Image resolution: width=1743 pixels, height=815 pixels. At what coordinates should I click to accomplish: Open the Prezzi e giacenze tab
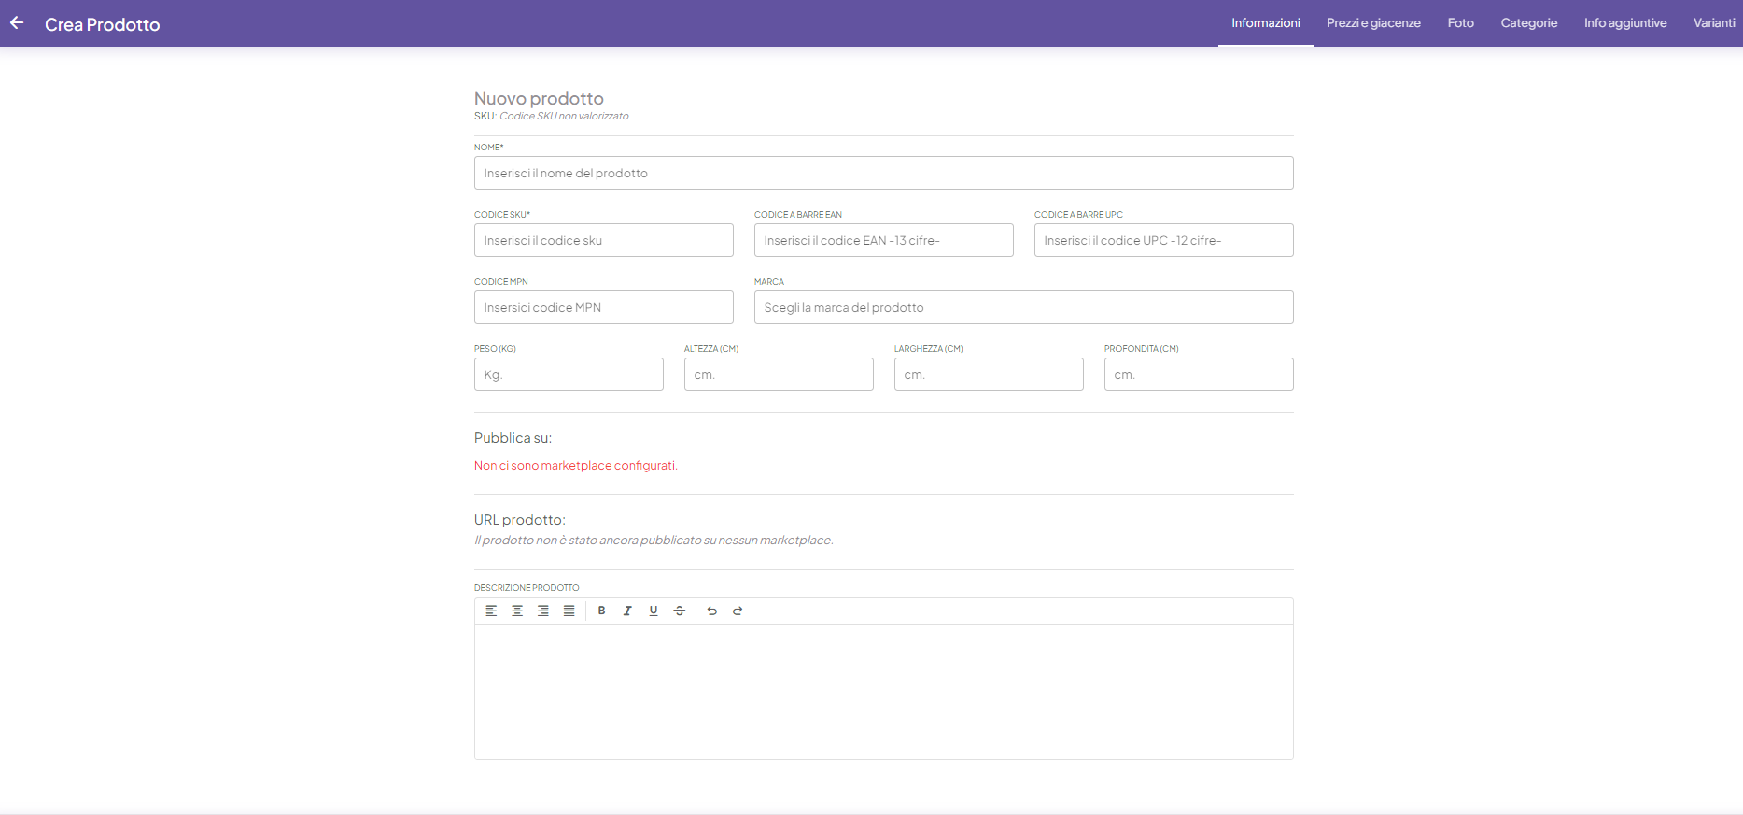click(x=1373, y=23)
